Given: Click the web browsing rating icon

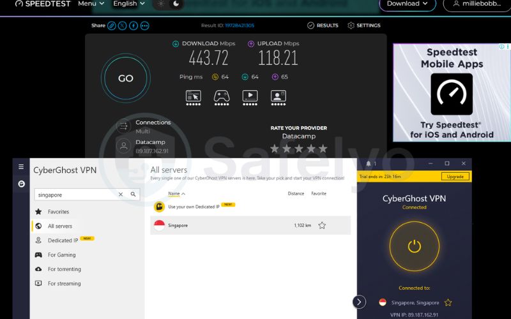Looking at the screenshot, I should point(194,98).
